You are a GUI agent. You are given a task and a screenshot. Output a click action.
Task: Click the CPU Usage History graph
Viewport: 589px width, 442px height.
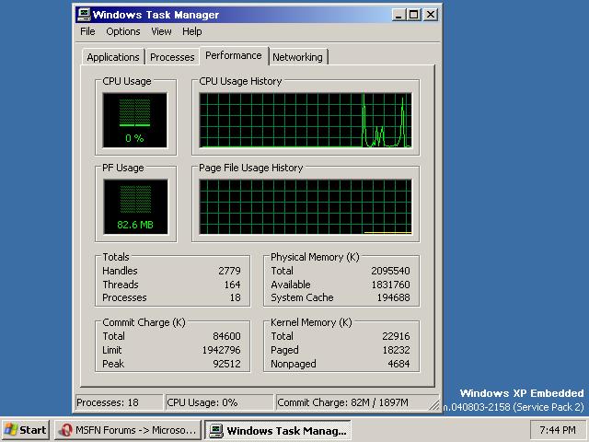306,121
